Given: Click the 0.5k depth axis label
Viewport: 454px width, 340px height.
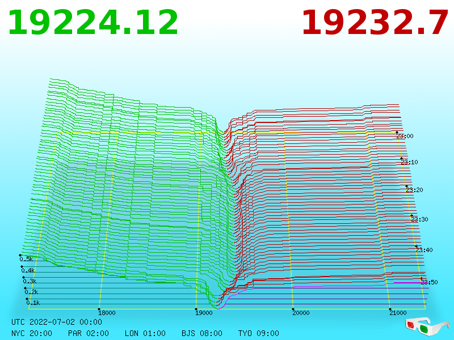Looking at the screenshot, I should coord(26,259).
